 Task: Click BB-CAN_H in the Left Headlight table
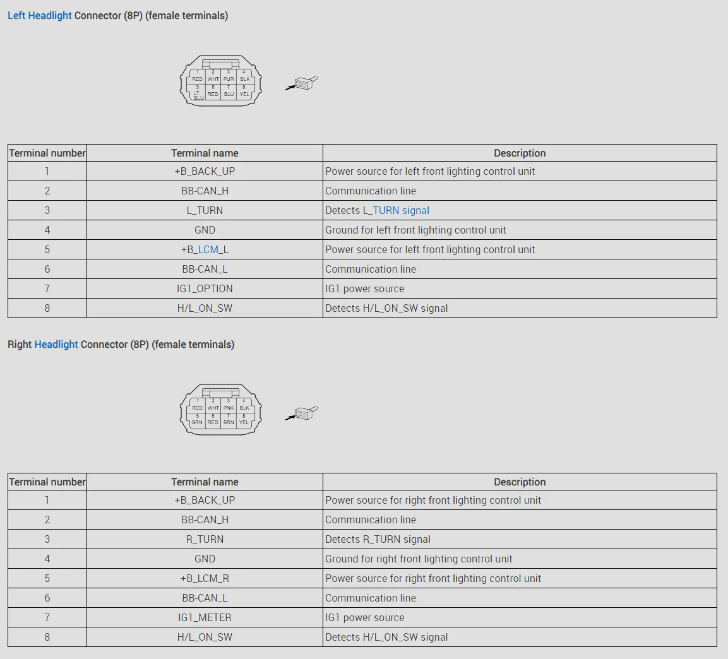tap(205, 191)
